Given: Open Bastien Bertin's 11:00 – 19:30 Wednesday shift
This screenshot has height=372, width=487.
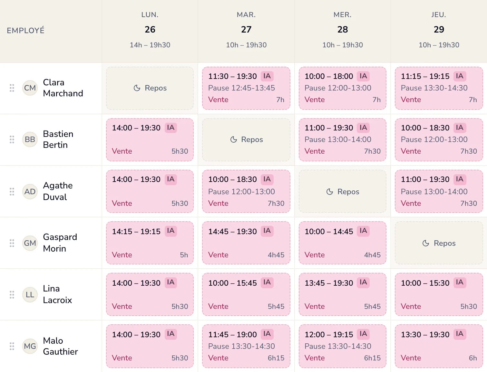Looking at the screenshot, I should [343, 140].
